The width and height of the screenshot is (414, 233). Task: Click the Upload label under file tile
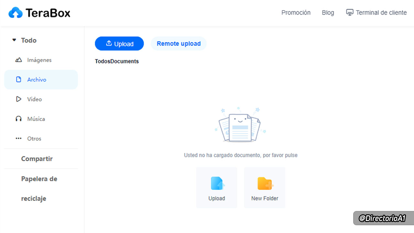coord(217,198)
